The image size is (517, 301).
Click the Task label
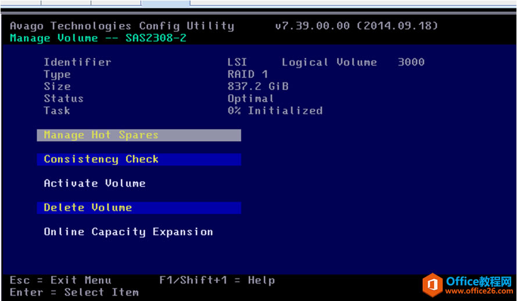click(57, 111)
